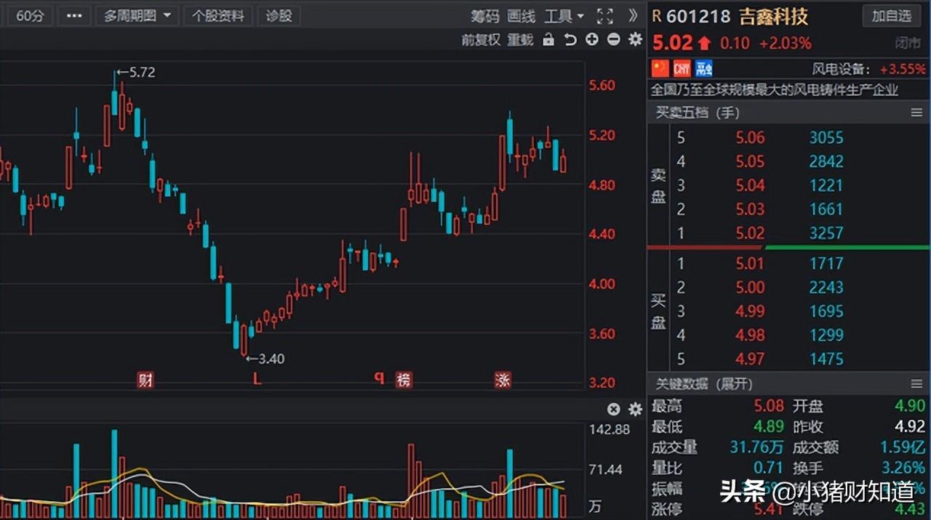Click the zoom out minus icon
The width and height of the screenshot is (931, 520).
613,40
